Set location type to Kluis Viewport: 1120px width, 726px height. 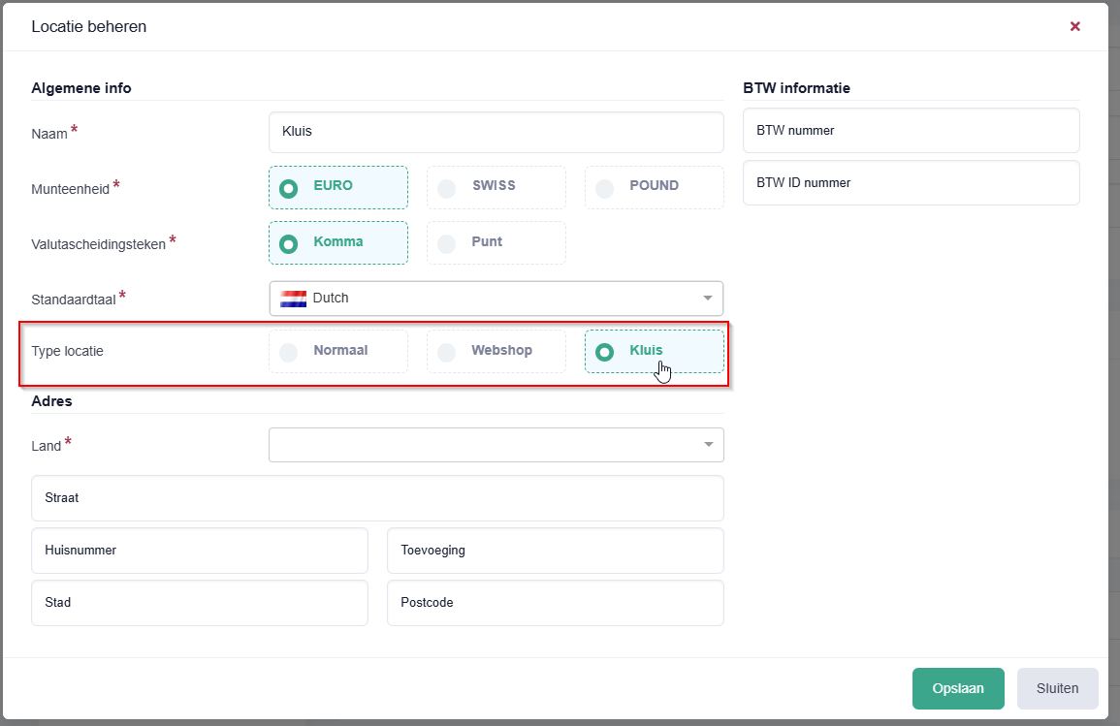tap(654, 351)
